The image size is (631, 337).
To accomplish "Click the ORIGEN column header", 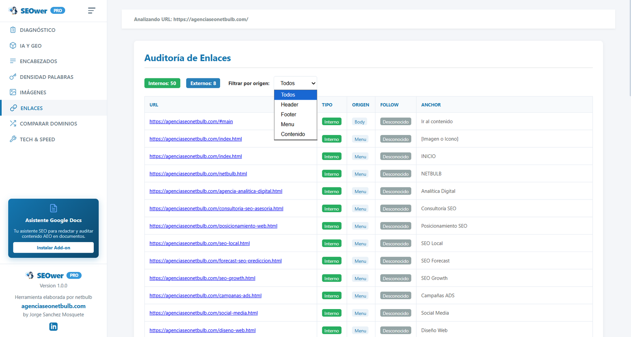I will point(360,105).
